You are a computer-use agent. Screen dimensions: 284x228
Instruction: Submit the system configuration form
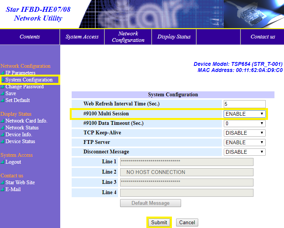click(159, 222)
